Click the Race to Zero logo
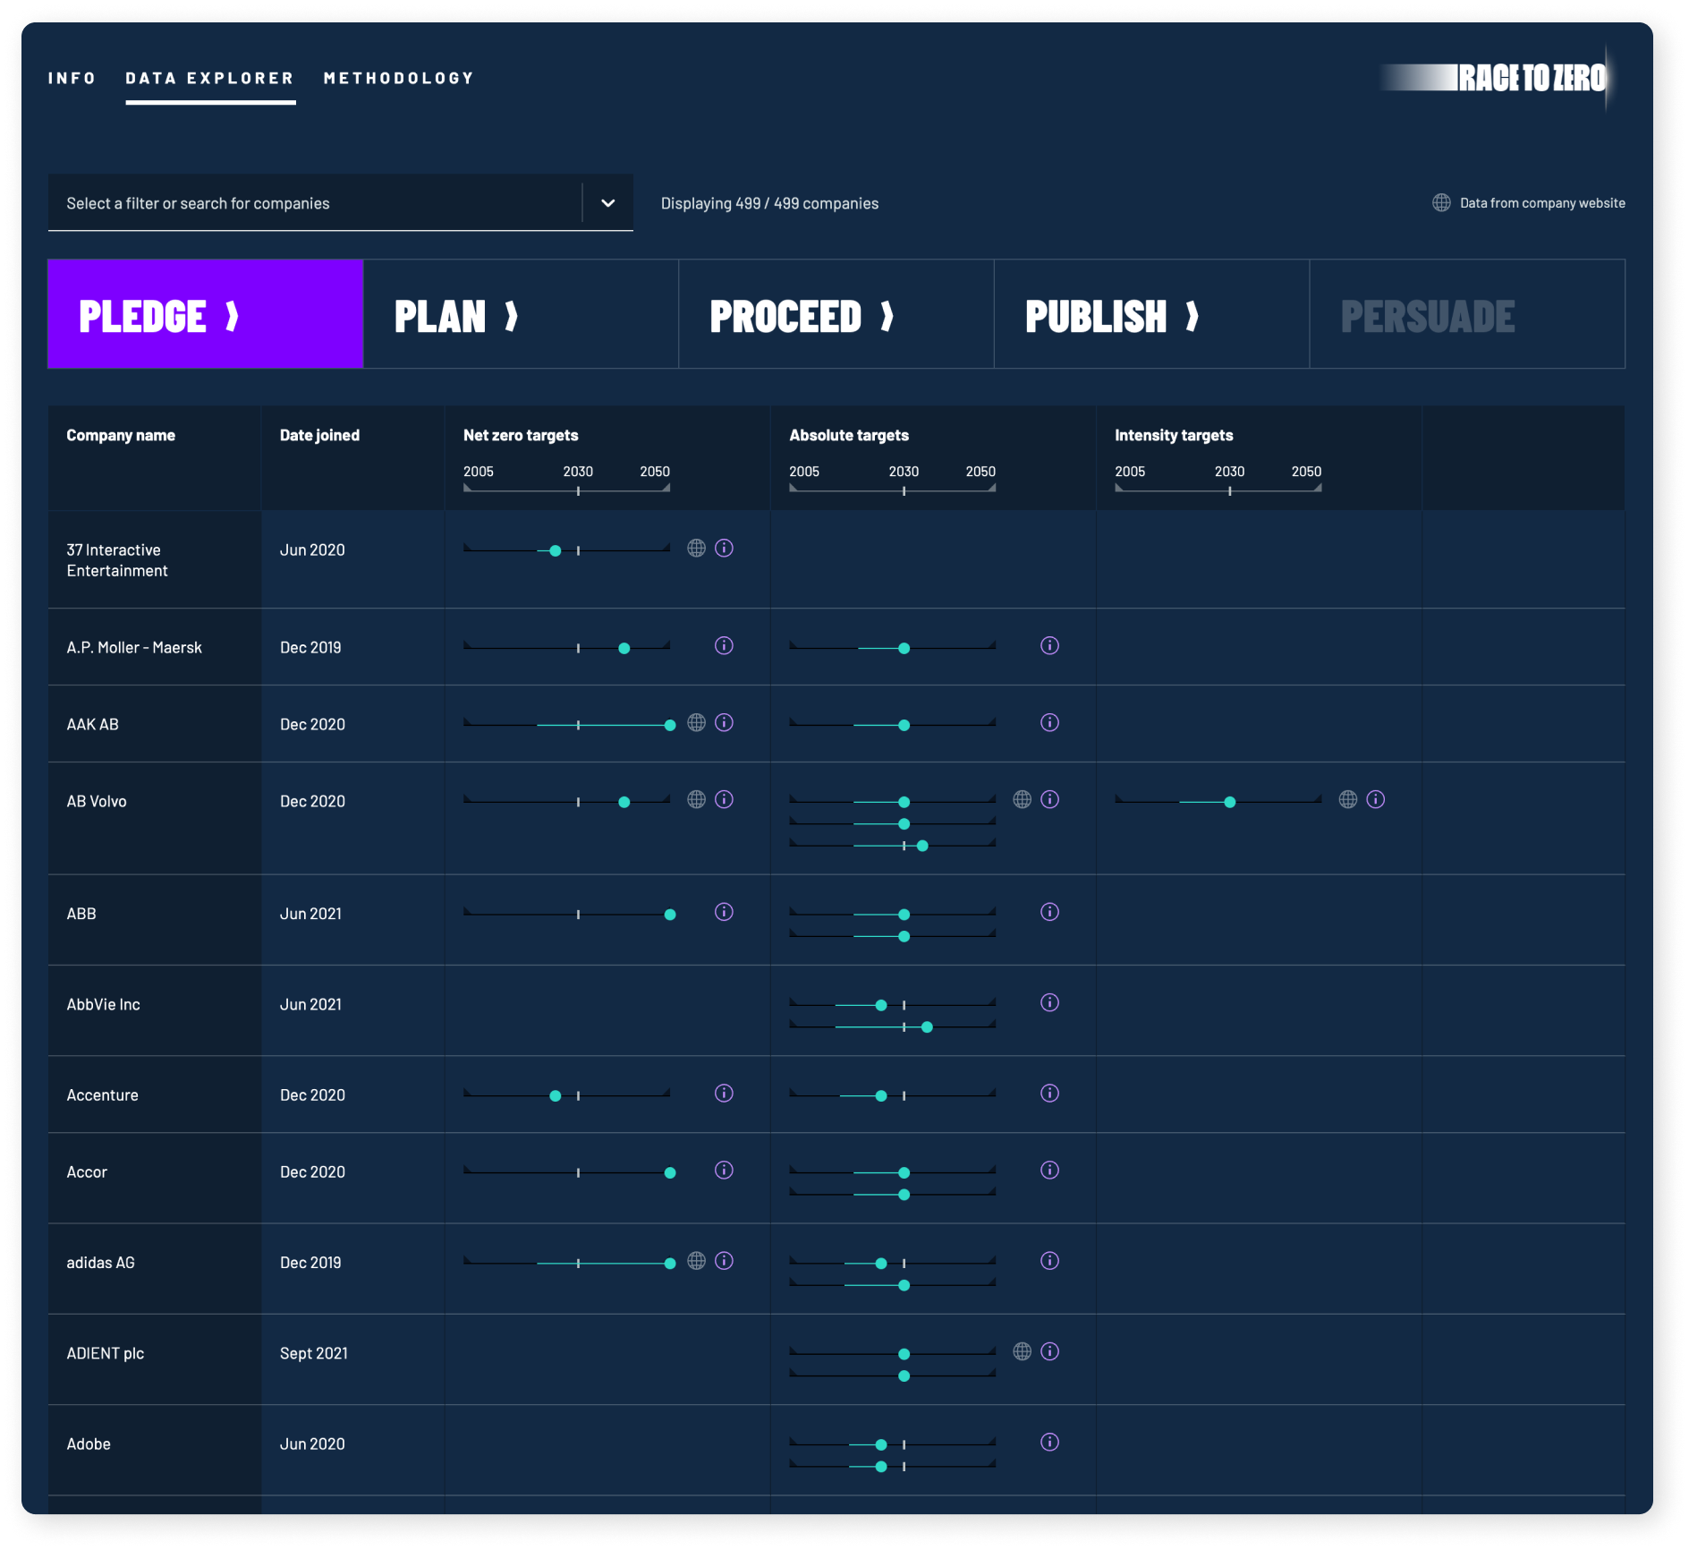The image size is (1689, 1550). 1530,79
